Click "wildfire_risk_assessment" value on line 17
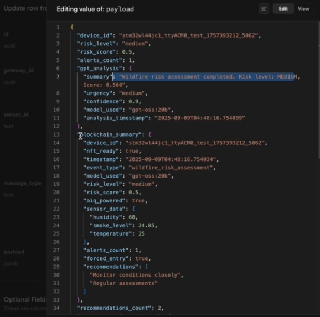Image resolution: width=320 pixels, height=317 pixels. pyautogui.click(x=171, y=168)
